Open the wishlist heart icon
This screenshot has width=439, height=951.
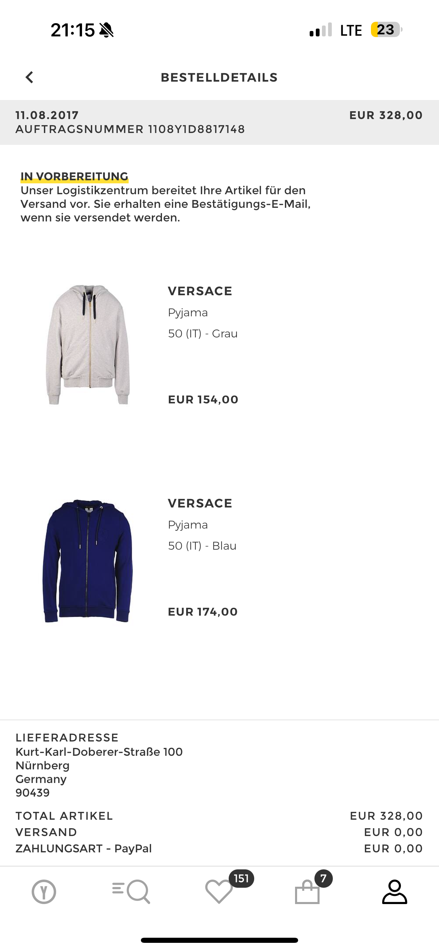point(219,891)
